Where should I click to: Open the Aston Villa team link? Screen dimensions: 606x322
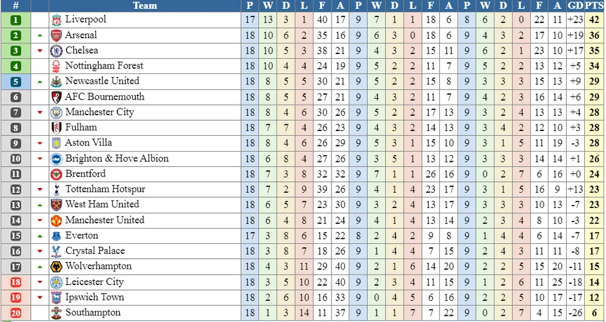coord(88,143)
